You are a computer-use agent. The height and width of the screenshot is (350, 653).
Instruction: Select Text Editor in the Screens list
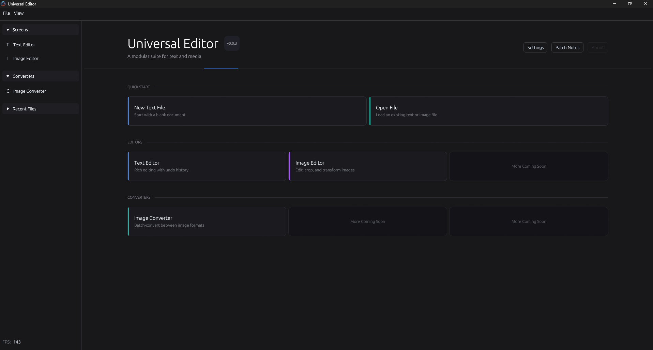(x=24, y=45)
